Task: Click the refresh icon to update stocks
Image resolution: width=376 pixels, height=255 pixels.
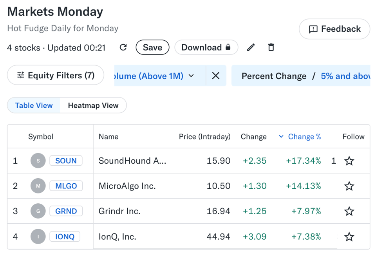Action: (123, 47)
